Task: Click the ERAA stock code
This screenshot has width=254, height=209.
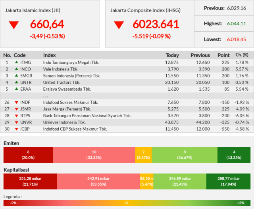Action: (x=25, y=89)
